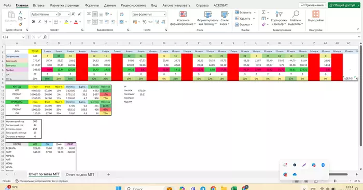Expand Форматировать как таблицу gallery
363x190 pixels.
point(207,18)
